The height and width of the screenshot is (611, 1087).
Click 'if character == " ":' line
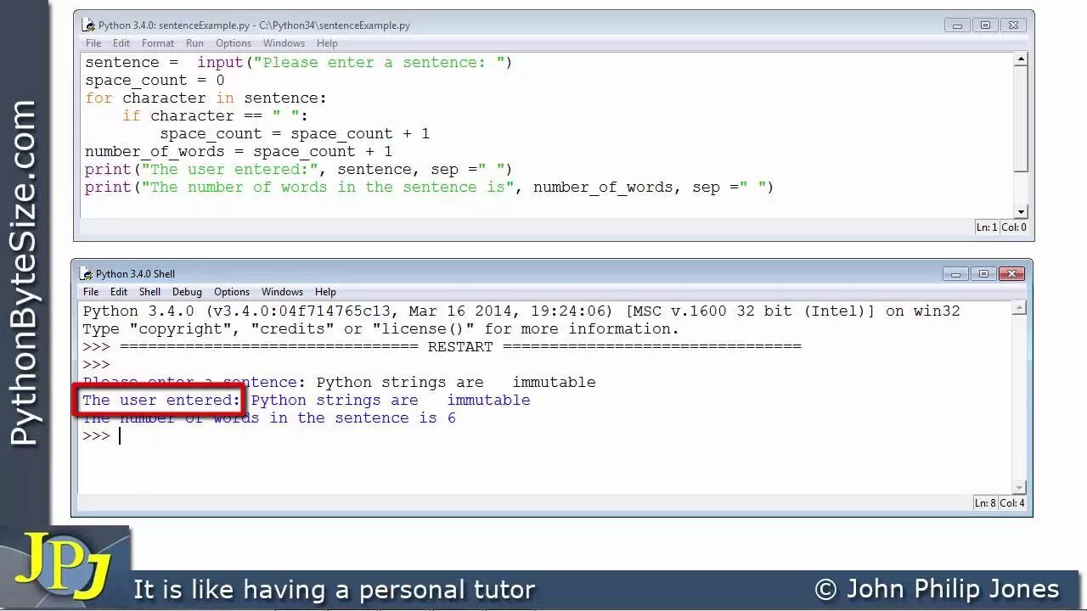(216, 115)
